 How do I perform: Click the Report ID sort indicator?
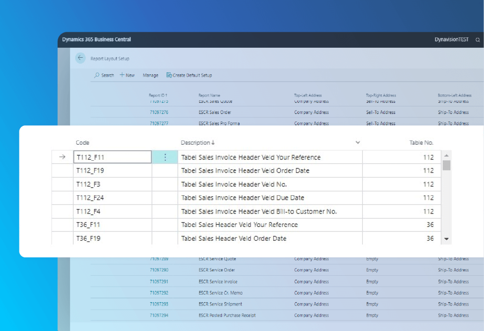166,95
